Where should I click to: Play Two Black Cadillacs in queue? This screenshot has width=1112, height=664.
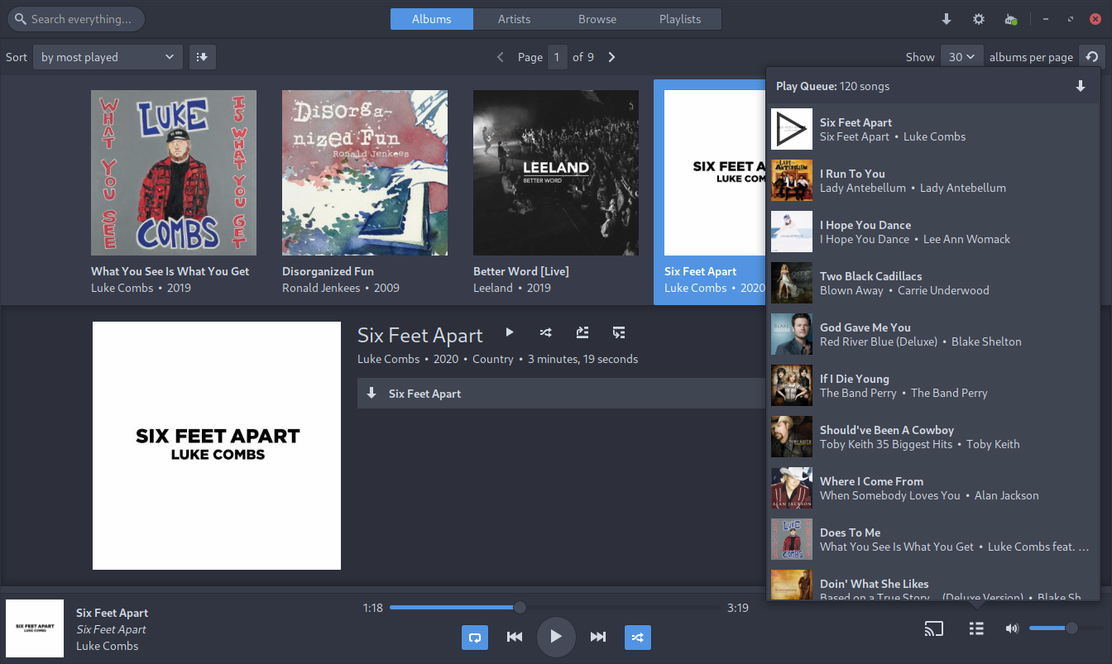933,283
